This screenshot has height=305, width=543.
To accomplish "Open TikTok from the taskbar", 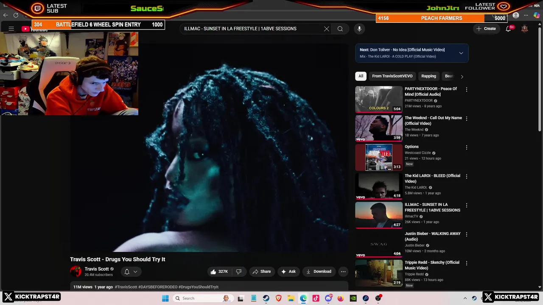I will [316, 298].
